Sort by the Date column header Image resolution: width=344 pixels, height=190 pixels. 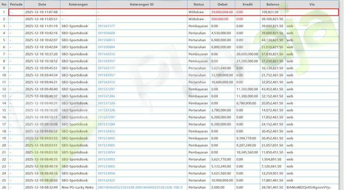click(42, 4)
